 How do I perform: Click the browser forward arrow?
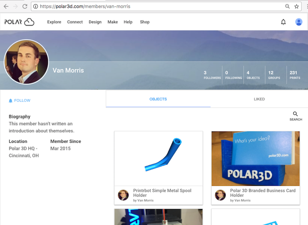coord(15,7)
